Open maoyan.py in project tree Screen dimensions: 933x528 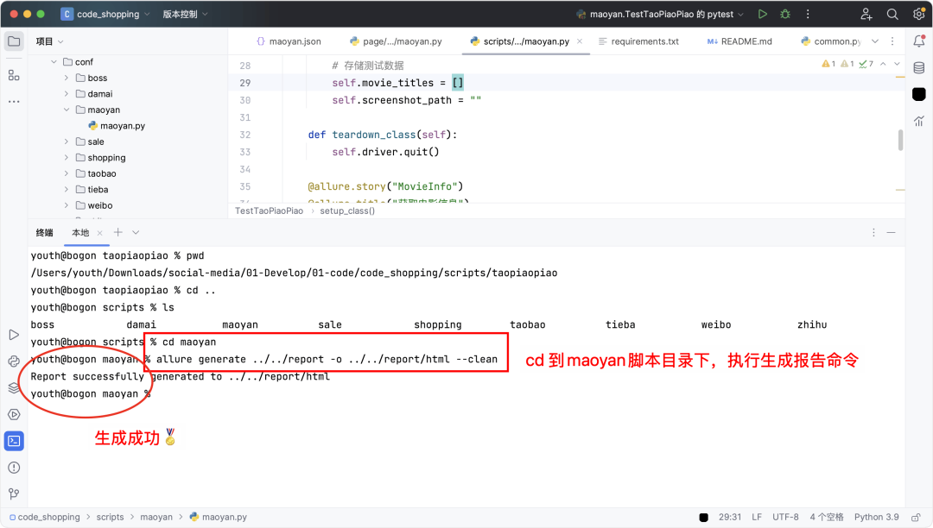pyautogui.click(x=117, y=126)
